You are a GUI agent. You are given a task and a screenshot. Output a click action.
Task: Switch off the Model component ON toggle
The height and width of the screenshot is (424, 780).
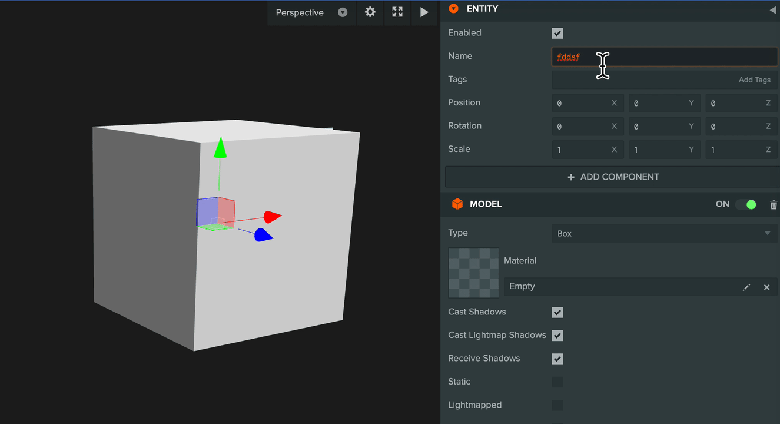746,204
